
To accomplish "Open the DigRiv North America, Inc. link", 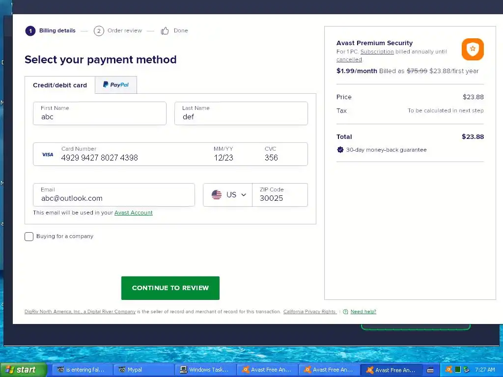I will tap(80, 312).
